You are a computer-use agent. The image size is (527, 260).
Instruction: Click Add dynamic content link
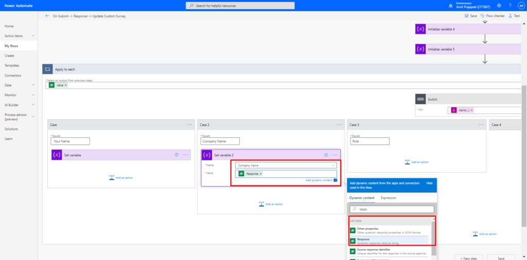click(319, 180)
